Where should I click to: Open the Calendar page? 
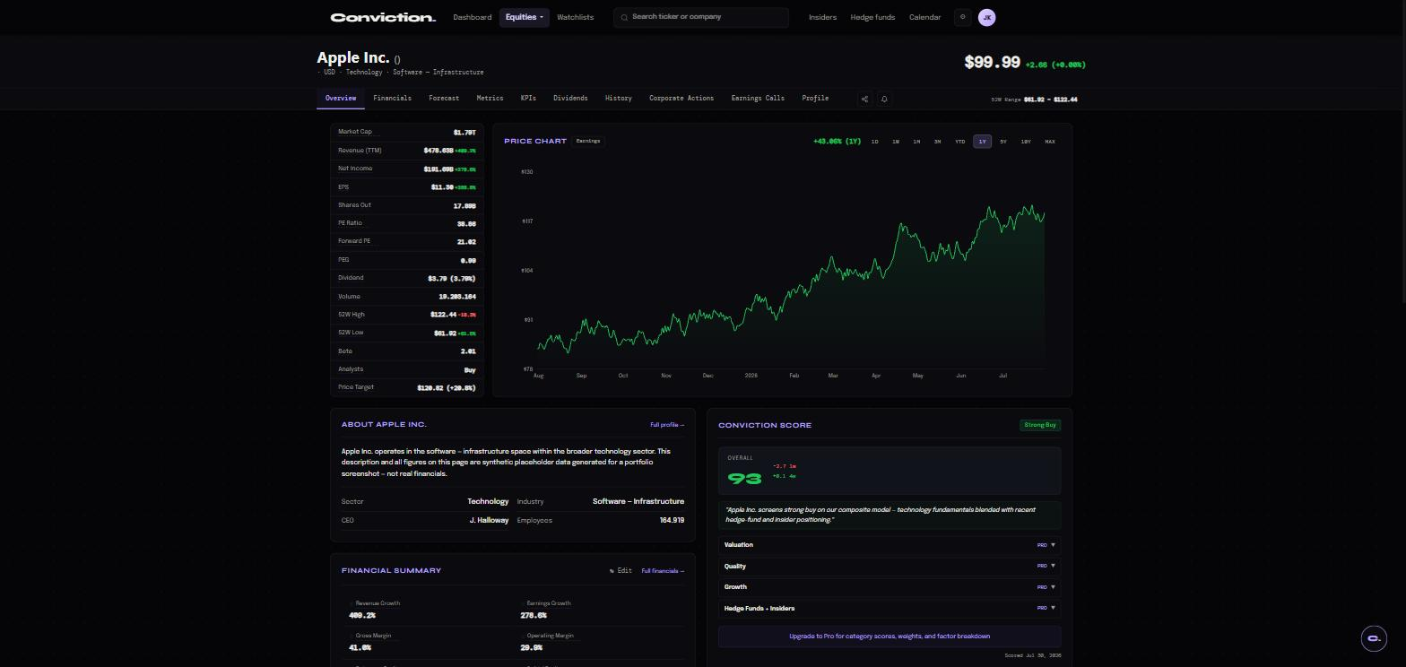pyautogui.click(x=924, y=17)
